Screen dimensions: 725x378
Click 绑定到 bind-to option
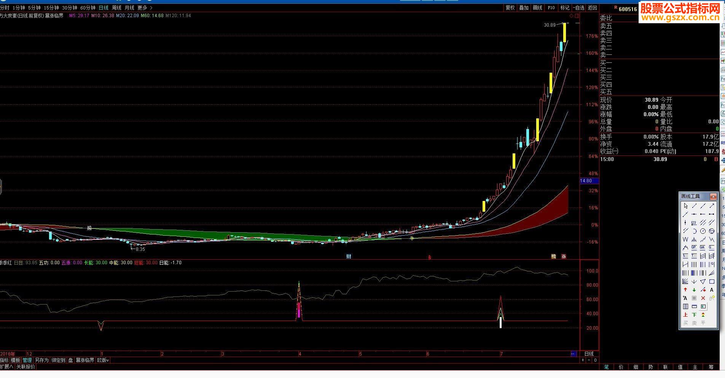[58, 360]
